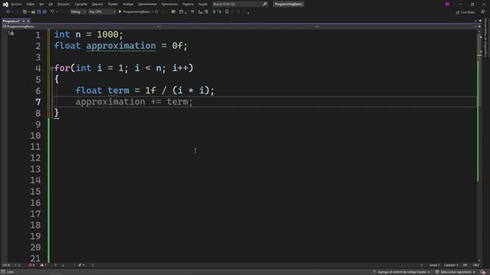Open the dropdown arrow next to ProgrammingBasics start
The image size is (490, 275).
152,12
